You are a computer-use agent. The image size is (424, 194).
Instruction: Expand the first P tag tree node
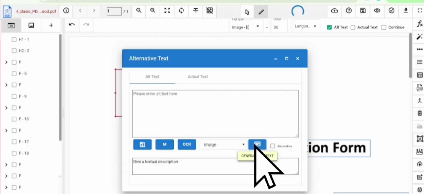[6, 62]
